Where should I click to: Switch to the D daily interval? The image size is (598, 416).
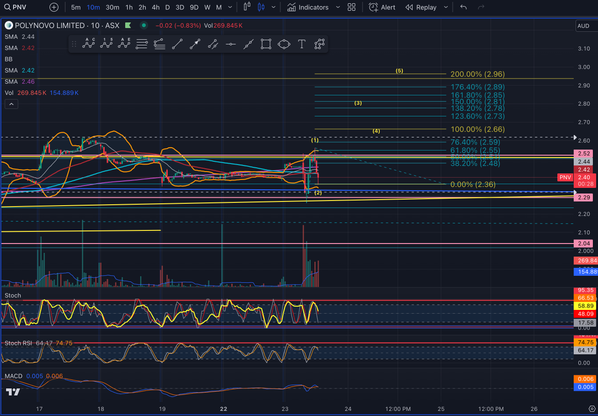coord(167,7)
